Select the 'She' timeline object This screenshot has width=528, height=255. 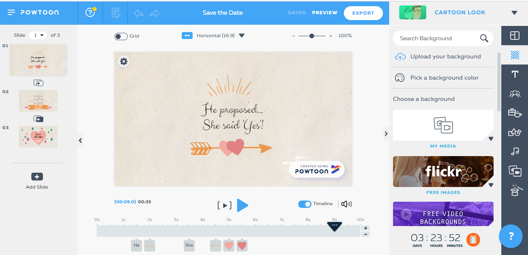189,245
